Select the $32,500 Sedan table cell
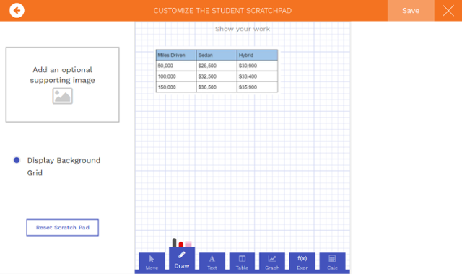 click(217, 76)
